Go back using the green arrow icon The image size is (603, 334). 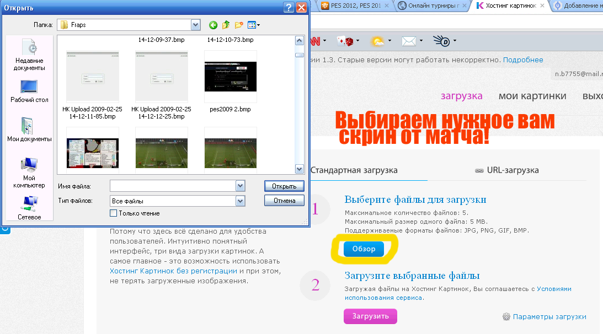213,25
